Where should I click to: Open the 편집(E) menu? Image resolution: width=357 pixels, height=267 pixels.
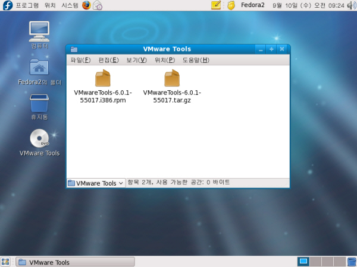coord(109,60)
